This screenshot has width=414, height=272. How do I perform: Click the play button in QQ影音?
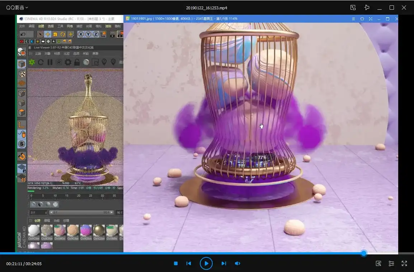[x=206, y=263]
